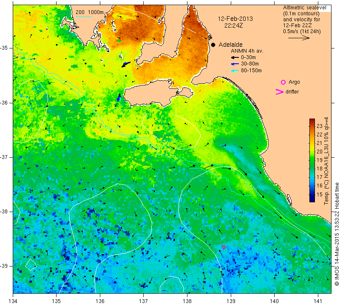The width and height of the screenshot is (340, 306).
Task: Click the magenta Argo float marker on the map
Action: (x=224, y=247)
